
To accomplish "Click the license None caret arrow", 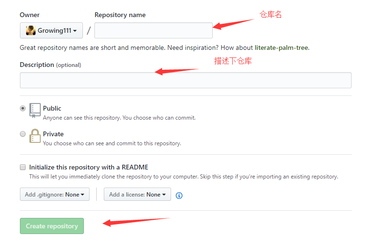I will [x=164, y=195].
